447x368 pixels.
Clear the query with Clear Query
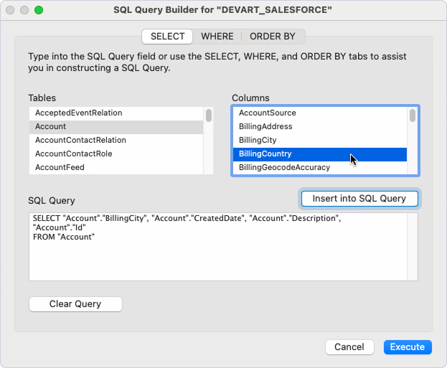click(75, 304)
